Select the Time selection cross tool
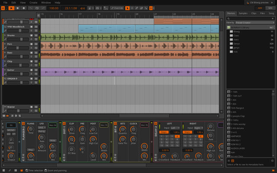 132,8
